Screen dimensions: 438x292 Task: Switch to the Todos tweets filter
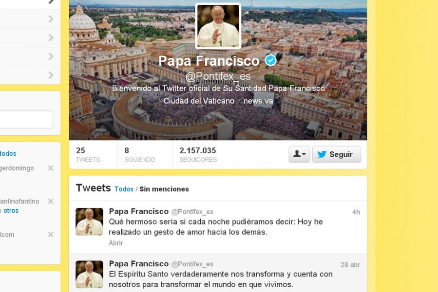(124, 189)
